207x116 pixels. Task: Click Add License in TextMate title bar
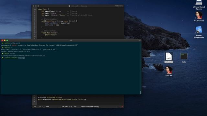tap(119, 6)
